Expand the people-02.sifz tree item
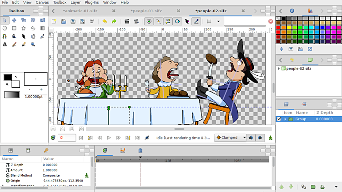Viewport: 342px width, 192px height. (279, 69)
